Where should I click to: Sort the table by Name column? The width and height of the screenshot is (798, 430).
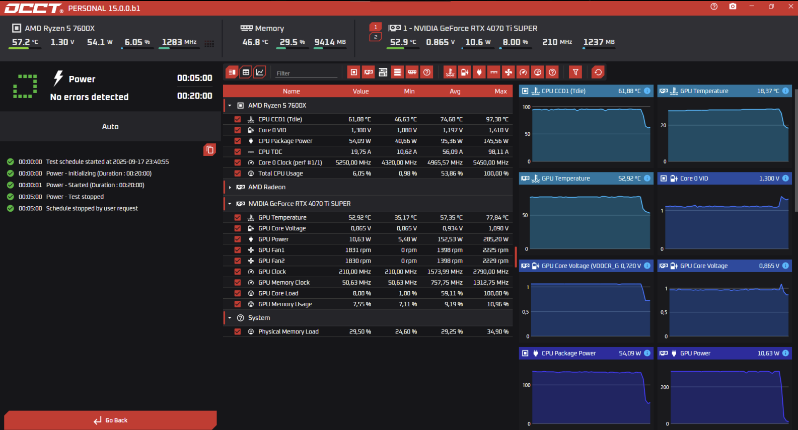pos(291,91)
